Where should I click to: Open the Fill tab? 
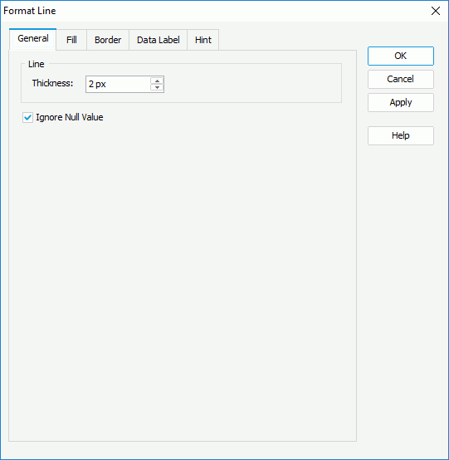pyautogui.click(x=71, y=40)
